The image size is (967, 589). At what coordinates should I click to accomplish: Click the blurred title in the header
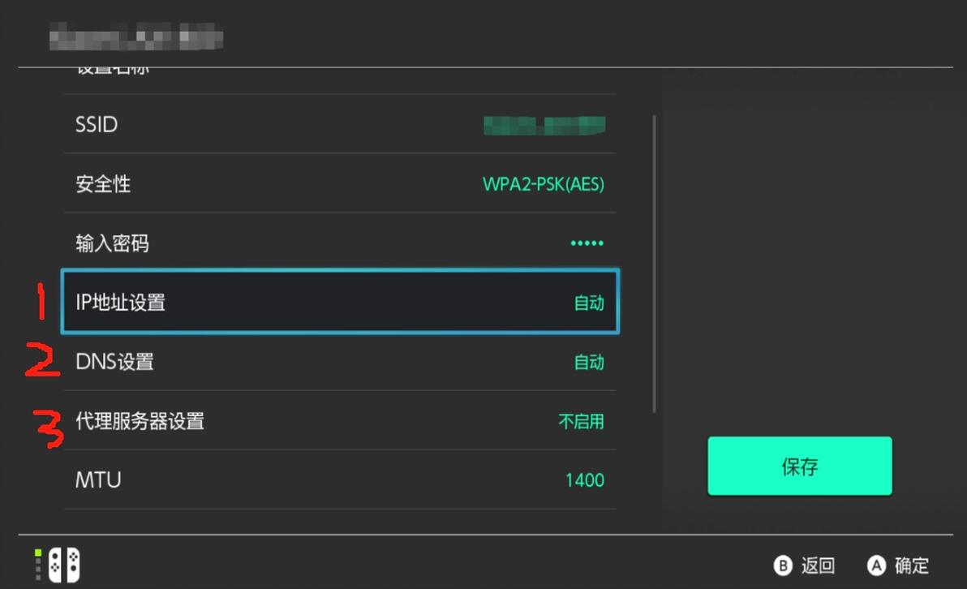135,37
